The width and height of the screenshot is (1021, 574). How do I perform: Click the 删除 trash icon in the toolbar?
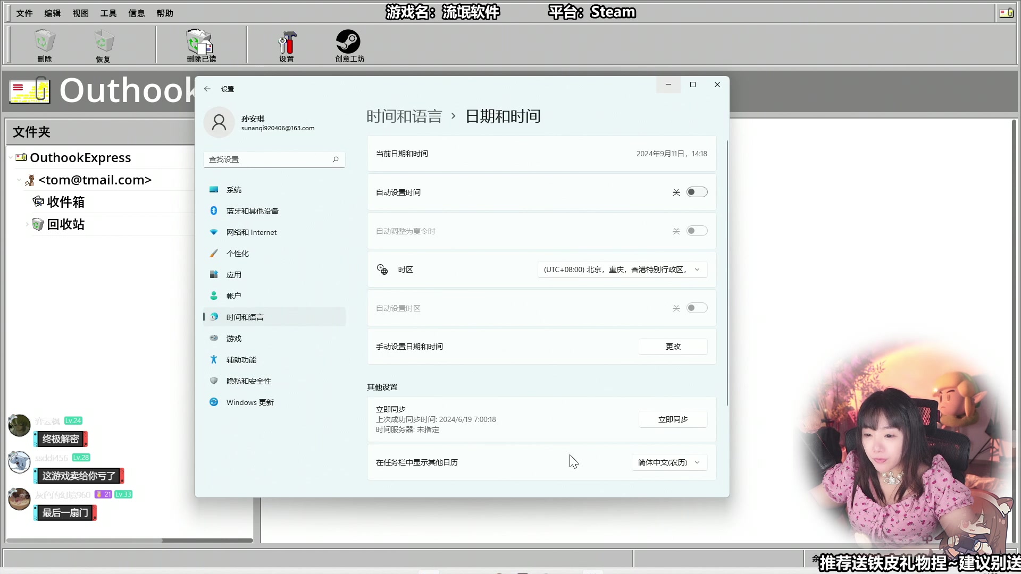(44, 45)
